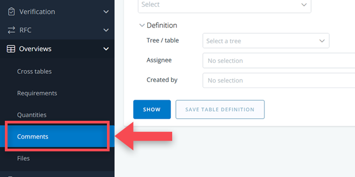The image size is (355, 177).
Task: Click the Verification clipboard icon
Action: pyautogui.click(x=11, y=12)
